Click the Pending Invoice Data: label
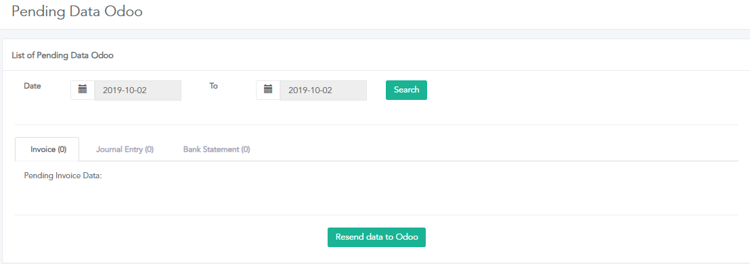This screenshot has width=750, height=264. 63,176
